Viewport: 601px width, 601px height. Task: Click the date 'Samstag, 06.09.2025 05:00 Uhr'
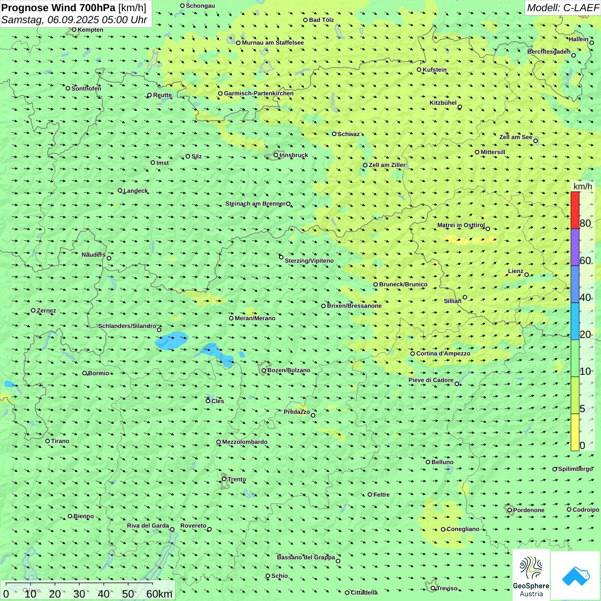74,20
